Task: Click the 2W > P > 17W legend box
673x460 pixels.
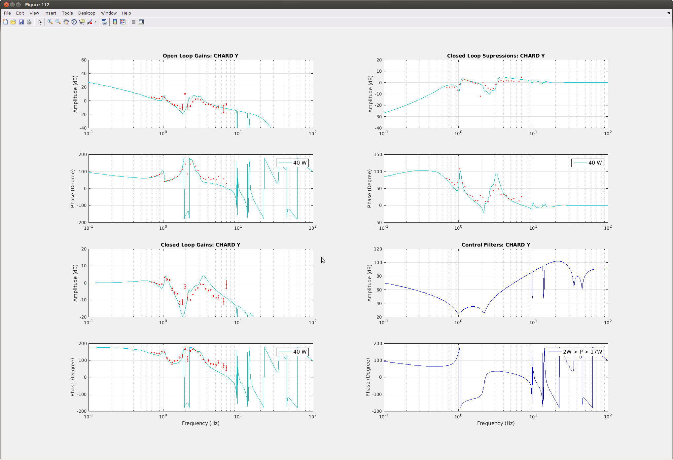Action: (575, 352)
